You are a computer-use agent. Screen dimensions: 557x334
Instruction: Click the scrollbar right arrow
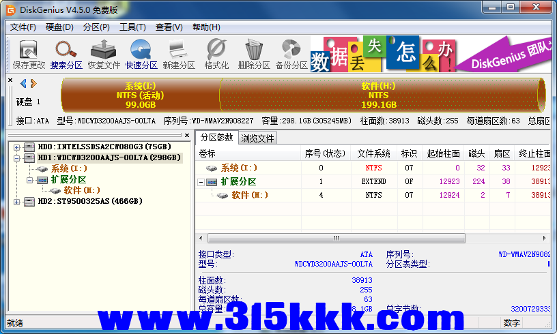pos(544,238)
